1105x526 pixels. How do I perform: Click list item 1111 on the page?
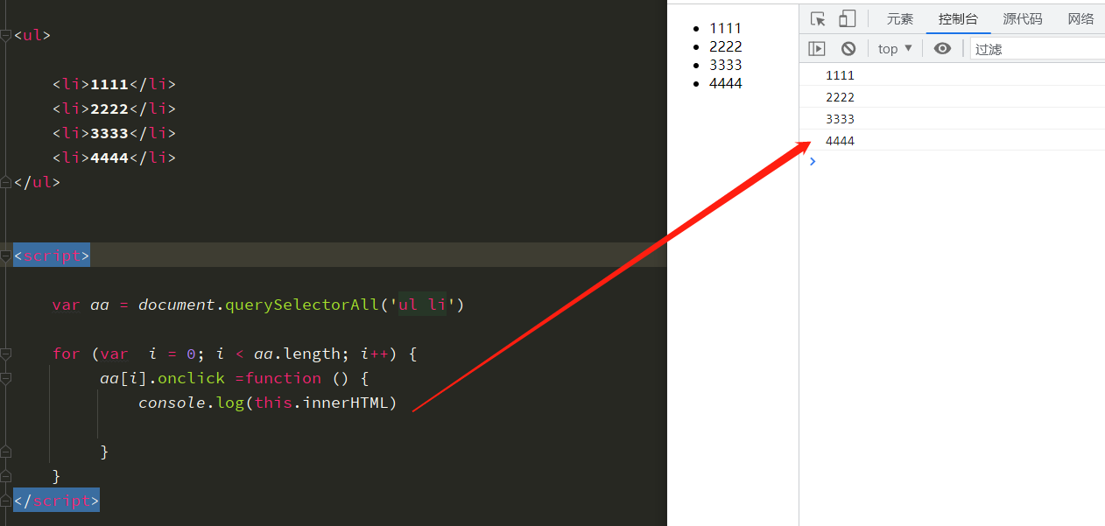pos(725,28)
